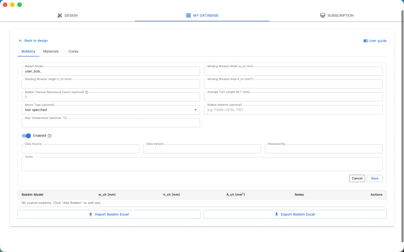The height and width of the screenshot is (252, 404).
Task: Click the upload icon on Import button
Action: 91,214
